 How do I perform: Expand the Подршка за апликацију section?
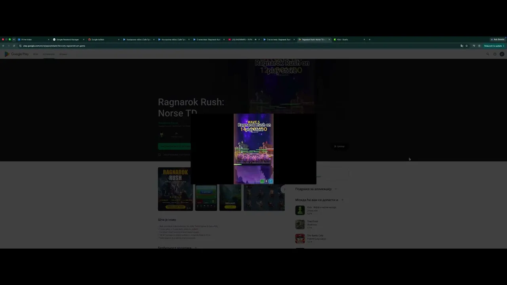(336, 189)
